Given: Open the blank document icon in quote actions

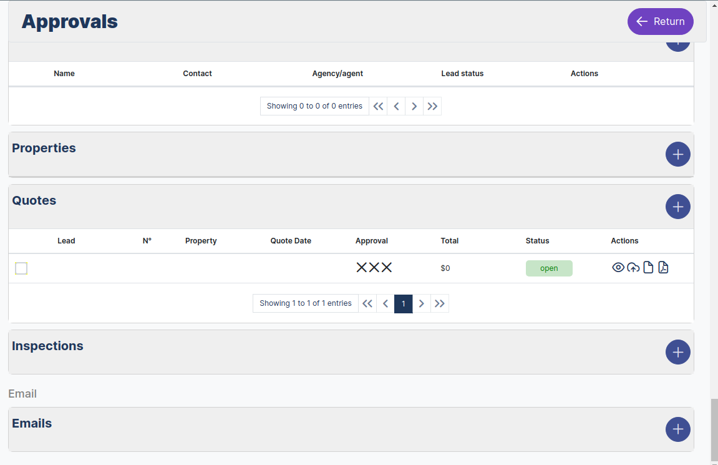Looking at the screenshot, I should point(648,268).
